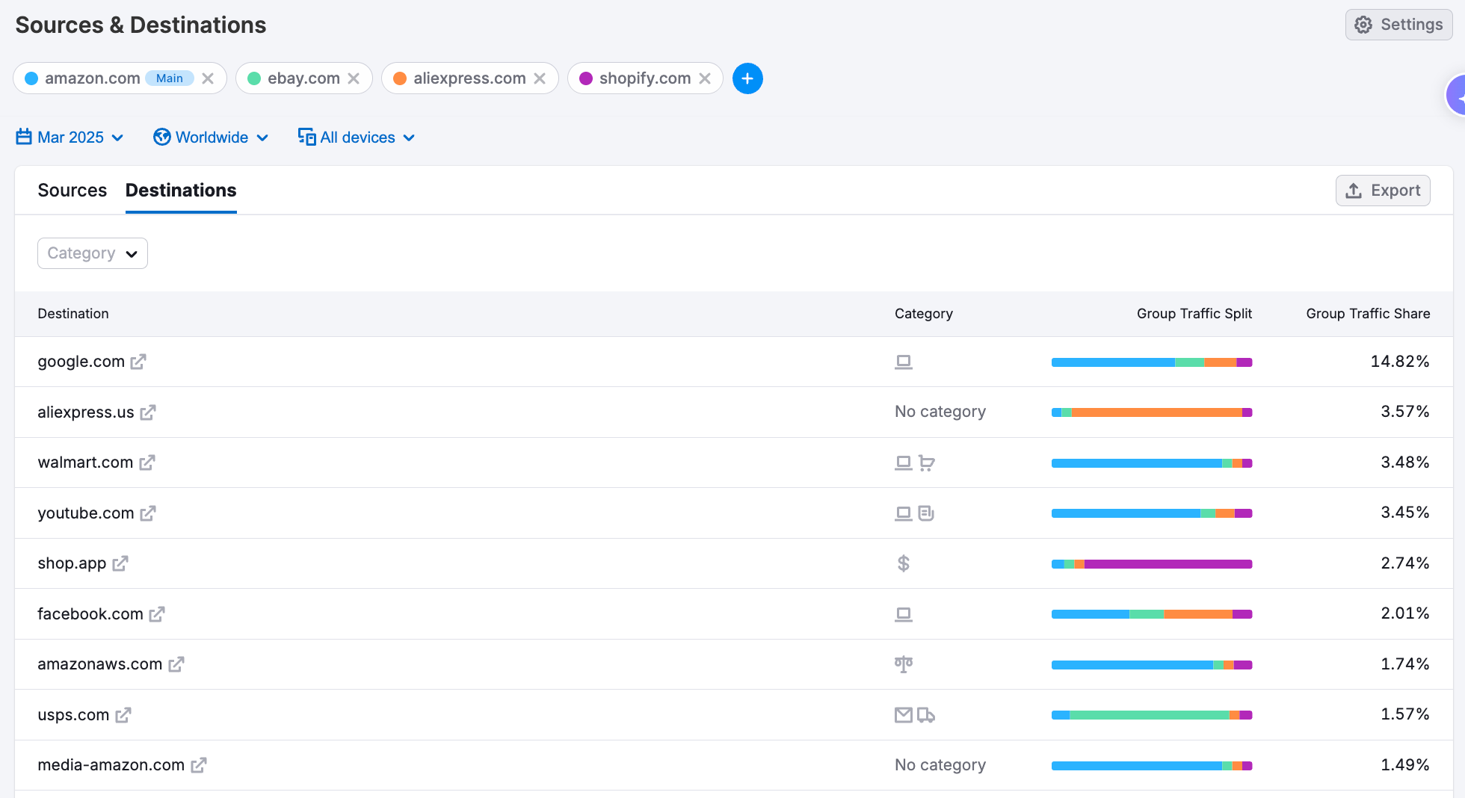The height and width of the screenshot is (798, 1465).
Task: Open the All devices dropdown
Action: (357, 137)
